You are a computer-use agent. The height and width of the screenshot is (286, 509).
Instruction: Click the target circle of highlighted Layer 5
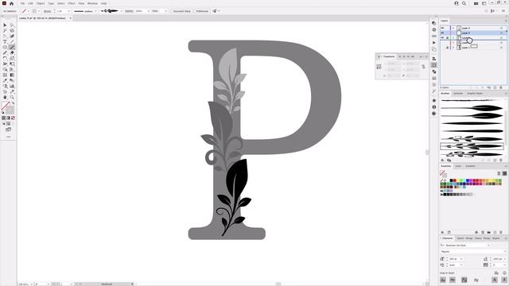click(501, 33)
